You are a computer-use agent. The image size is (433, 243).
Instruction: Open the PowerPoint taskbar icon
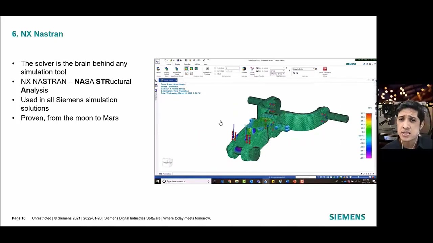295,181
